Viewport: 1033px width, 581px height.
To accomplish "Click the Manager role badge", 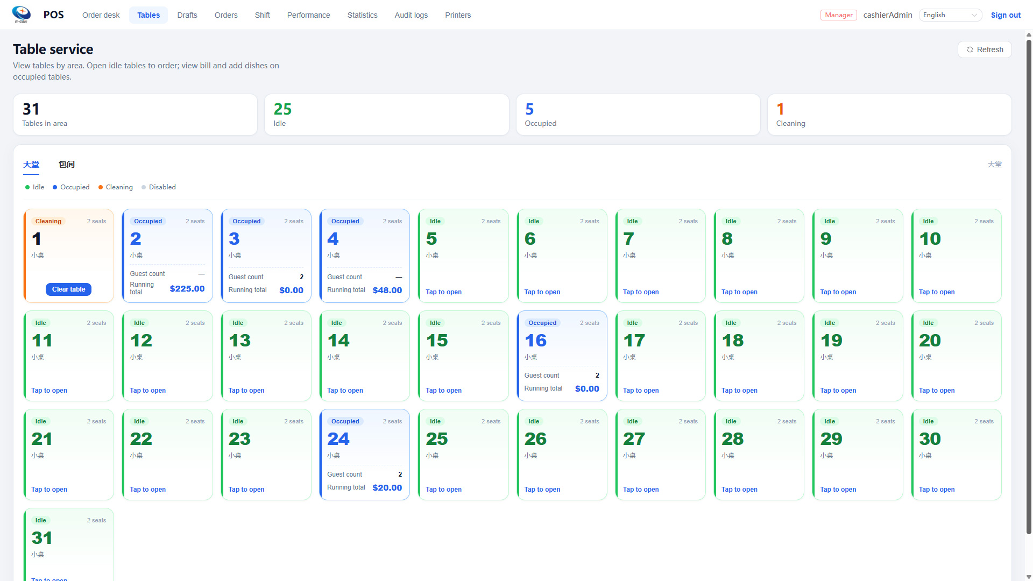I will point(838,15).
